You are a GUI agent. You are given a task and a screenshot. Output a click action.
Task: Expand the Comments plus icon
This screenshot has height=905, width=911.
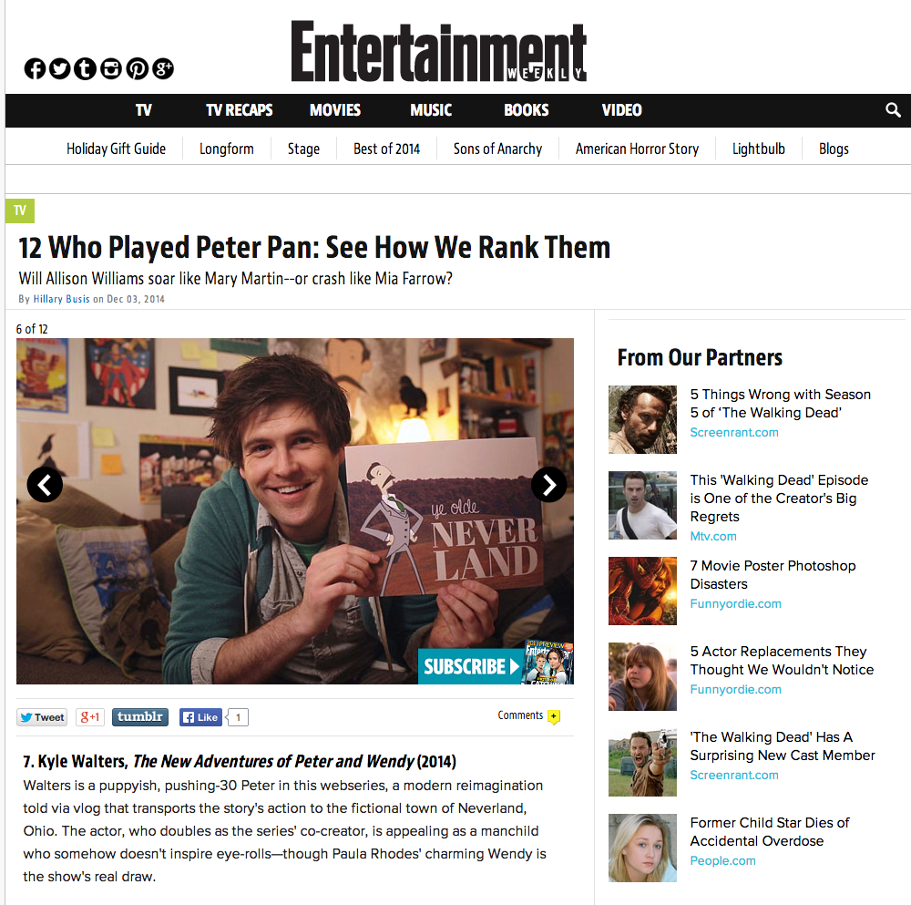(x=554, y=716)
